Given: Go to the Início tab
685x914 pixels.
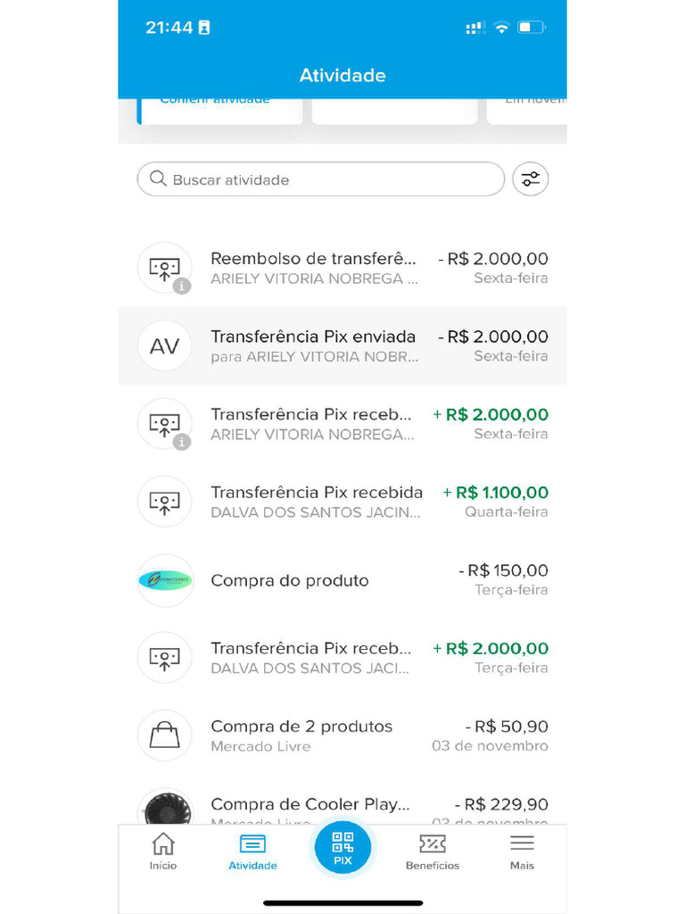Looking at the screenshot, I should click(x=163, y=852).
